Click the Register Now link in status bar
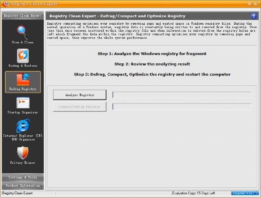This screenshot has height=198, width=261. (244, 193)
